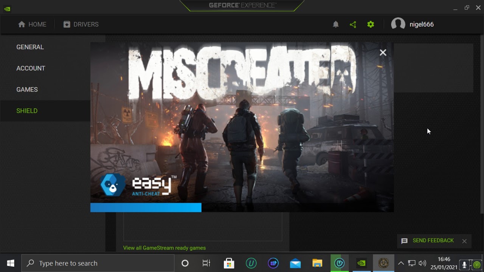Select GENERAL in settings sidebar
Viewport: 484px width, 272px height.
tap(30, 47)
